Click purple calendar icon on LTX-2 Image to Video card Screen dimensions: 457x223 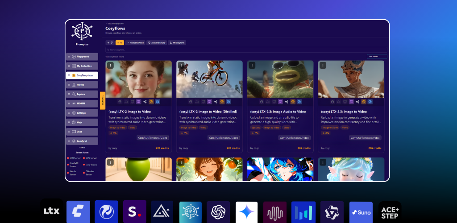[138, 102]
